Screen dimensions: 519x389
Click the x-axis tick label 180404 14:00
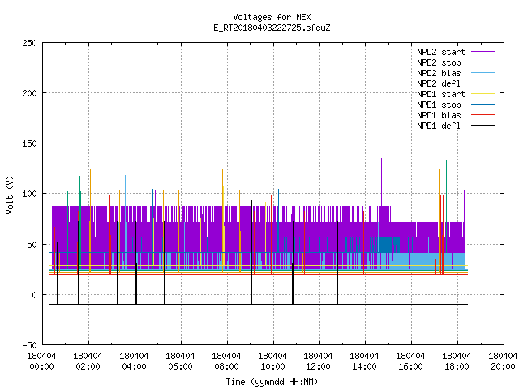pos(364,361)
